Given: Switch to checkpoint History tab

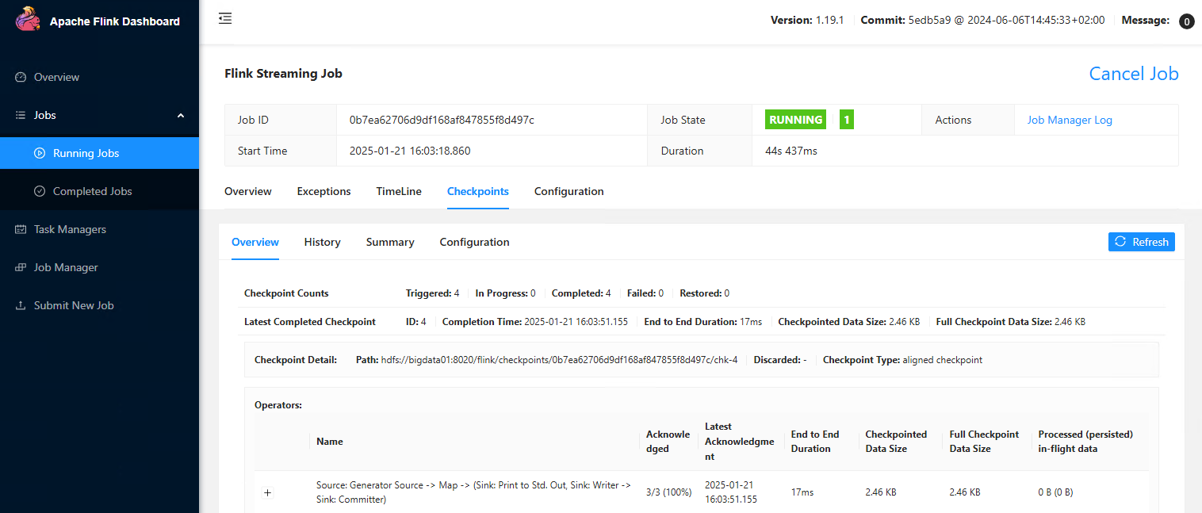Looking at the screenshot, I should pos(322,242).
